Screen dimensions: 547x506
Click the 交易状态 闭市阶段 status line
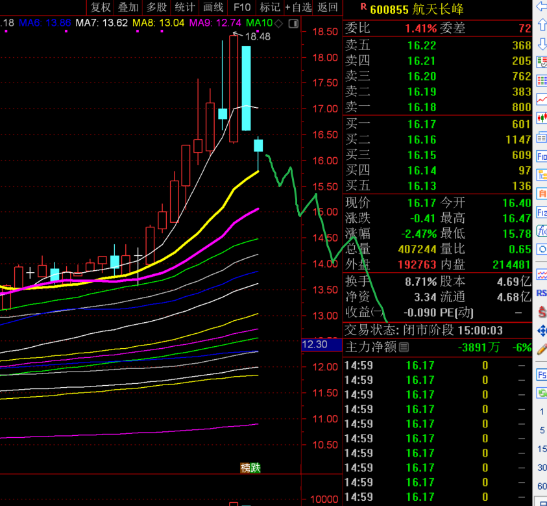(x=424, y=330)
